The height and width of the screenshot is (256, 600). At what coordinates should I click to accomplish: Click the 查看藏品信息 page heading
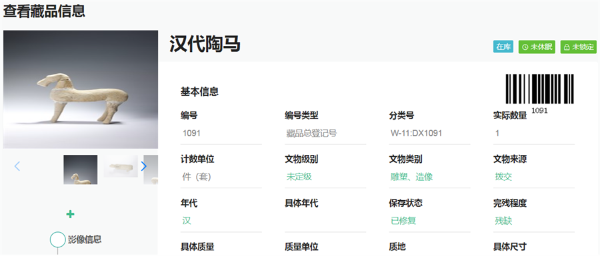[44, 11]
